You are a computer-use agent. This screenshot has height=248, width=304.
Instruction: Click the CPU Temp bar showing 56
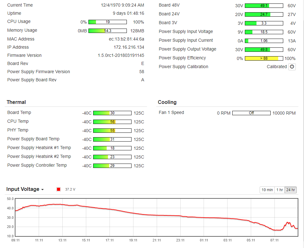point(112,122)
